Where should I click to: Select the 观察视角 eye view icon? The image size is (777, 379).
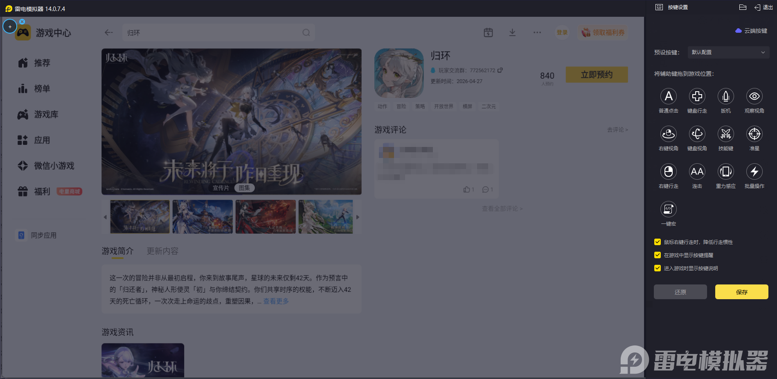[754, 96]
